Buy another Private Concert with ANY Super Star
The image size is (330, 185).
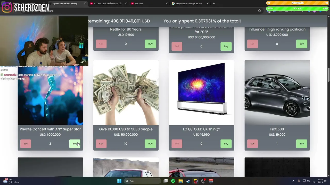[x=75, y=144]
